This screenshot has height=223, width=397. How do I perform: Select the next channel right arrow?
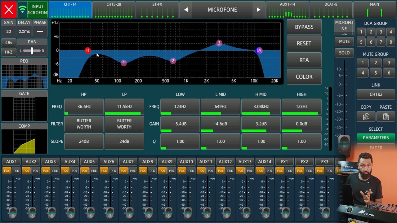pos(258,10)
